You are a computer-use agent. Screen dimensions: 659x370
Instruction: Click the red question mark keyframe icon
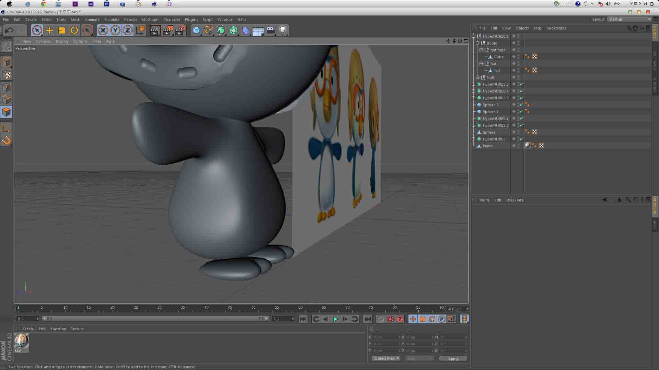click(x=400, y=319)
